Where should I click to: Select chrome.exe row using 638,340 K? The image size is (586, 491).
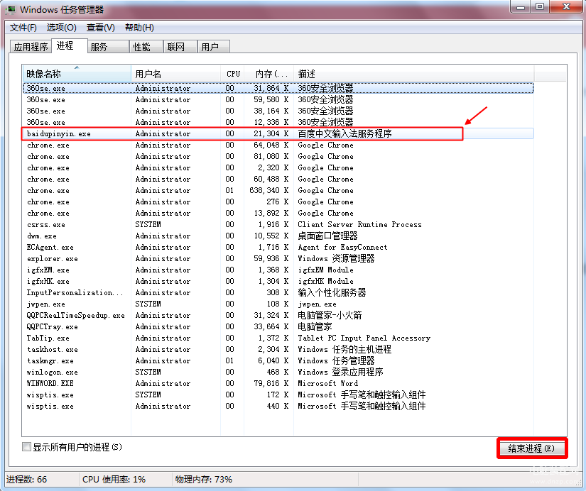point(278,190)
